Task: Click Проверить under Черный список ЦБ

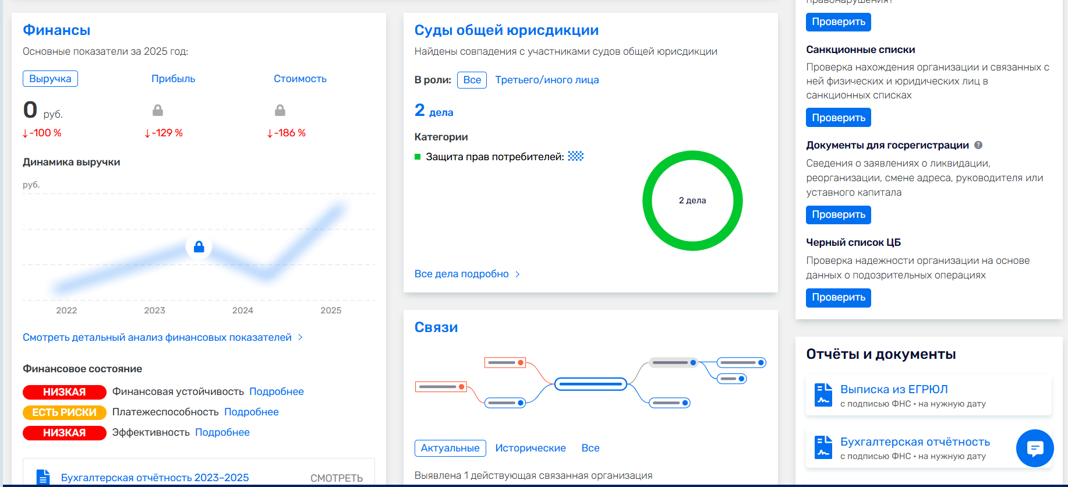Action: coord(839,298)
